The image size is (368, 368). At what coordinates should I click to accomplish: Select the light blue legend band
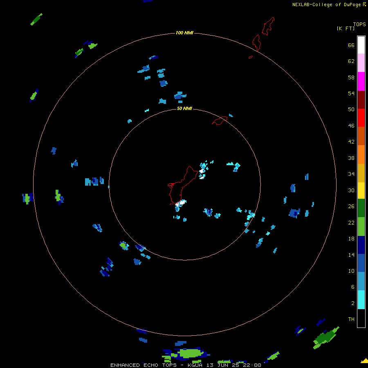(361, 281)
